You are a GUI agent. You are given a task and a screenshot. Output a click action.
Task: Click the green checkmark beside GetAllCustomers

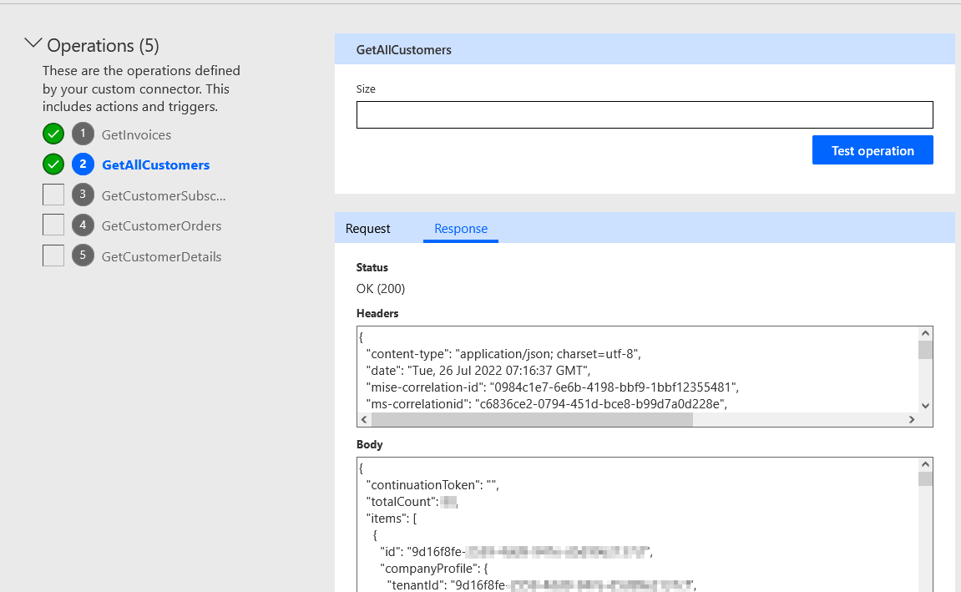pos(53,164)
